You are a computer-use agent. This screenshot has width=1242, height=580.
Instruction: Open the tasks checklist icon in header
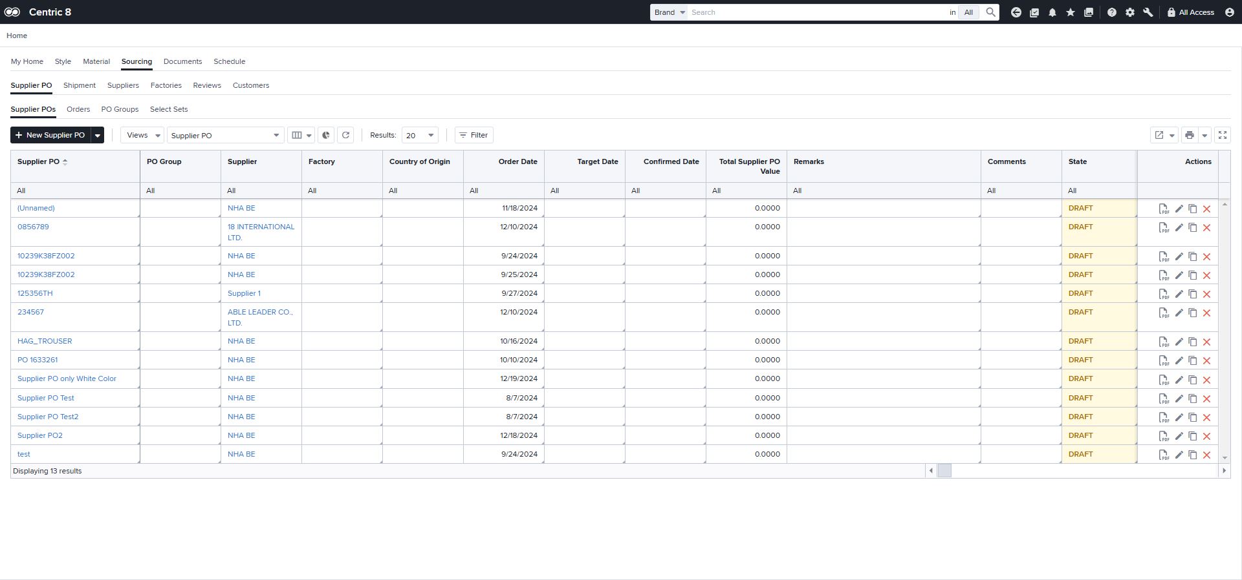coord(1034,12)
